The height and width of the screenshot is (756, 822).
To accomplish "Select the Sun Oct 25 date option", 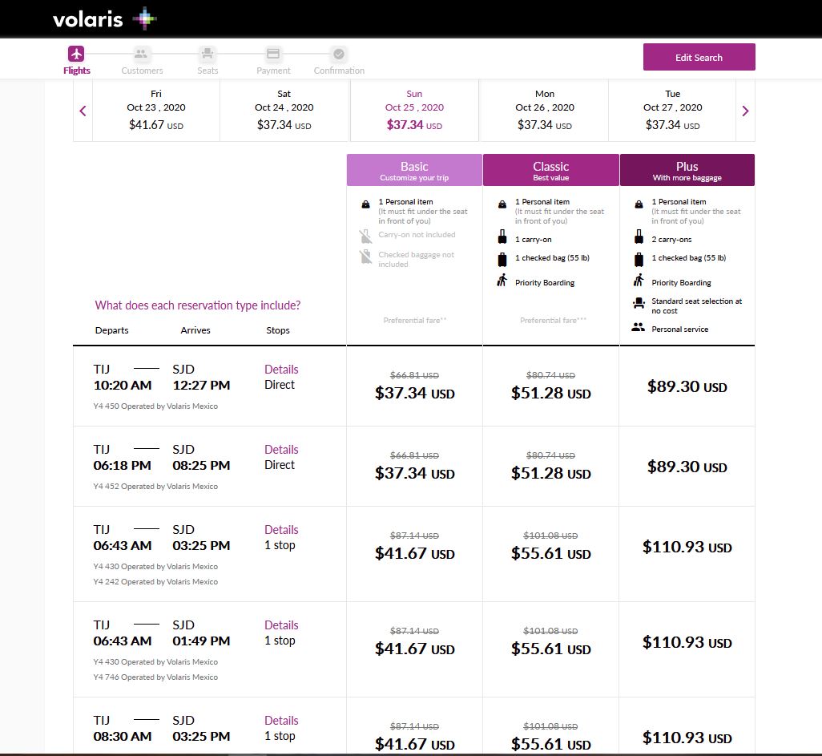I will pos(413,110).
